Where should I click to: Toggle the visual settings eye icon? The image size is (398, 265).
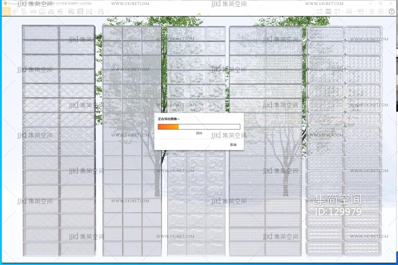pyautogui.click(x=372, y=12)
